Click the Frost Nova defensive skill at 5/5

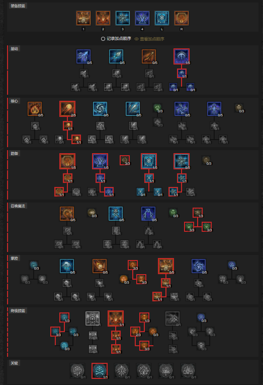click(x=182, y=161)
